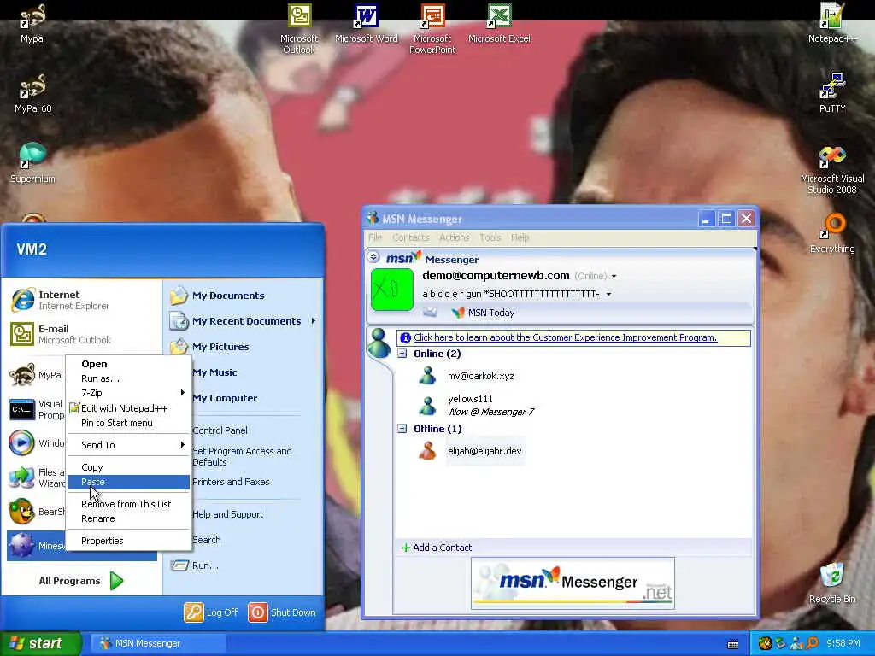The width and height of the screenshot is (875, 656).
Task: Open Help and Support in Start menu
Action: [227, 513]
